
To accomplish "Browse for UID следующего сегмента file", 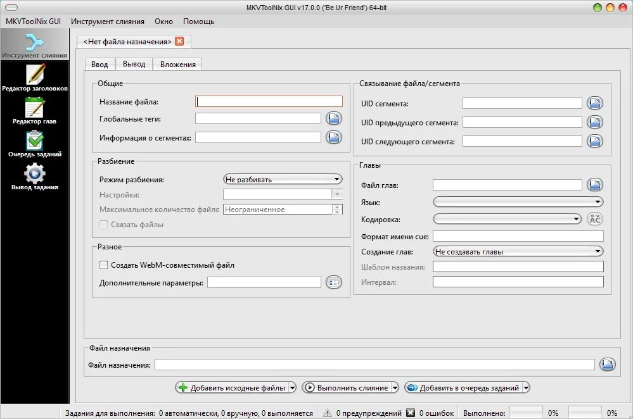I will point(594,141).
